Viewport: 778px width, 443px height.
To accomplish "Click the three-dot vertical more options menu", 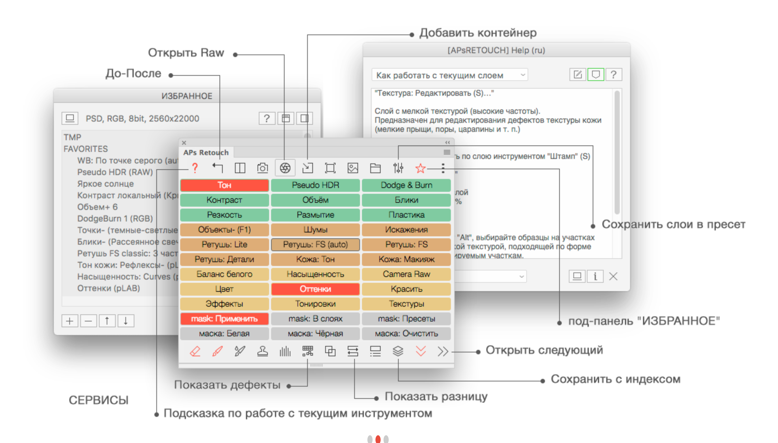I will coord(443,168).
